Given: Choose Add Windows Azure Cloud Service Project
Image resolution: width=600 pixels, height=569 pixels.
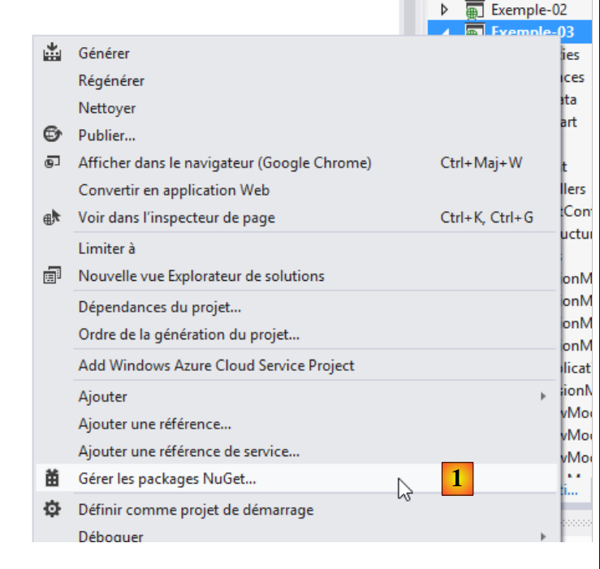Looking at the screenshot, I should tap(216, 365).
